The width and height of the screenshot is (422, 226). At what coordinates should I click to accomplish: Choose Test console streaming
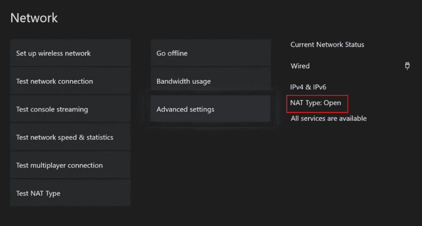(70, 109)
